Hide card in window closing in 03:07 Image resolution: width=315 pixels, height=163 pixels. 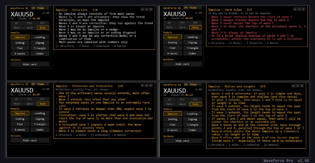click(x=30, y=140)
